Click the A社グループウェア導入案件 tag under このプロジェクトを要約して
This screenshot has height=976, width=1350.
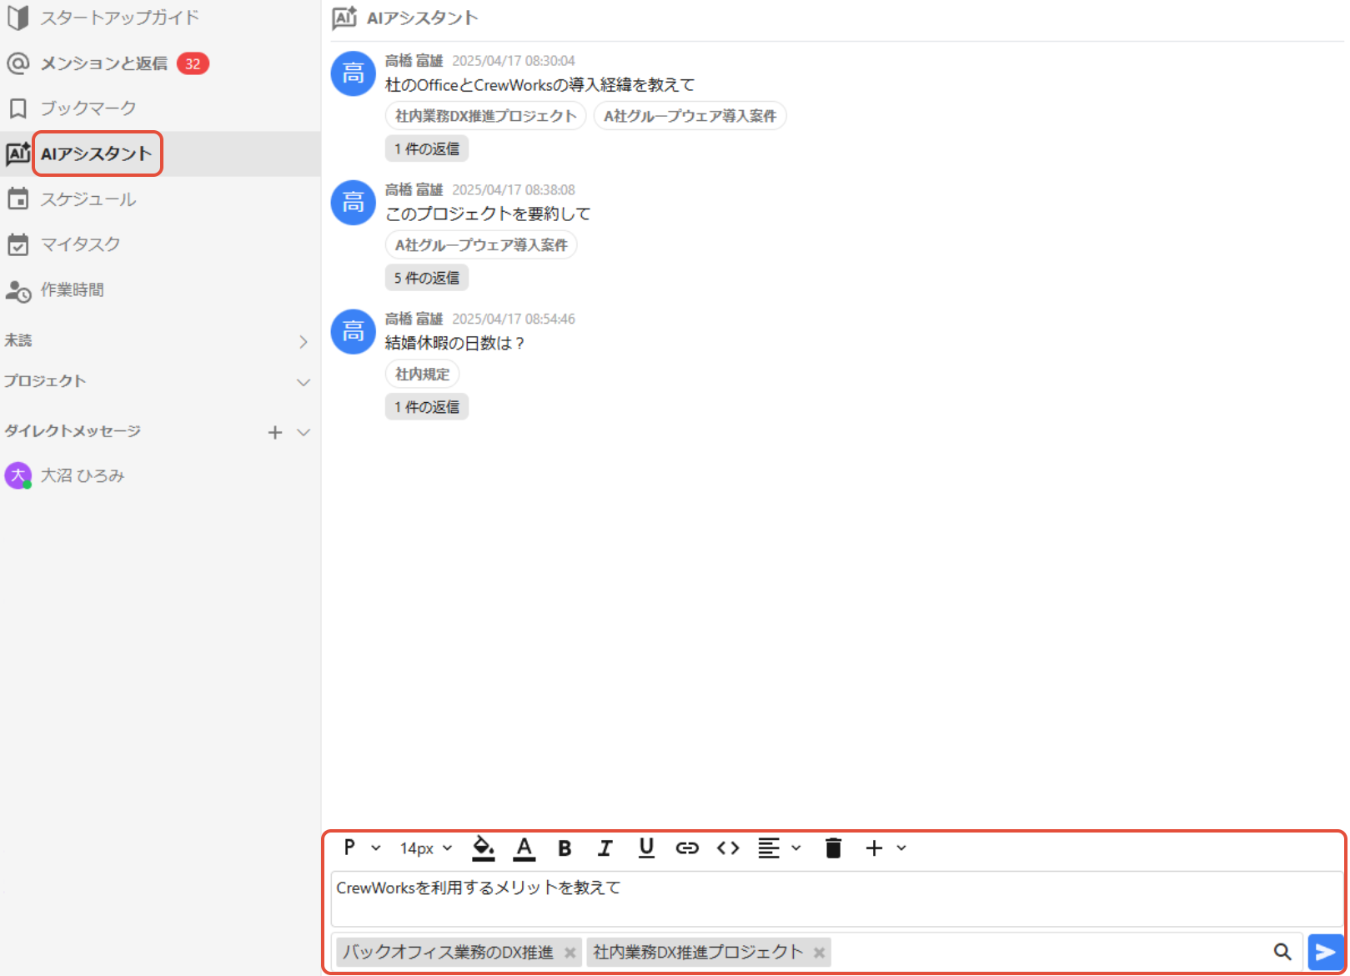coord(481,245)
